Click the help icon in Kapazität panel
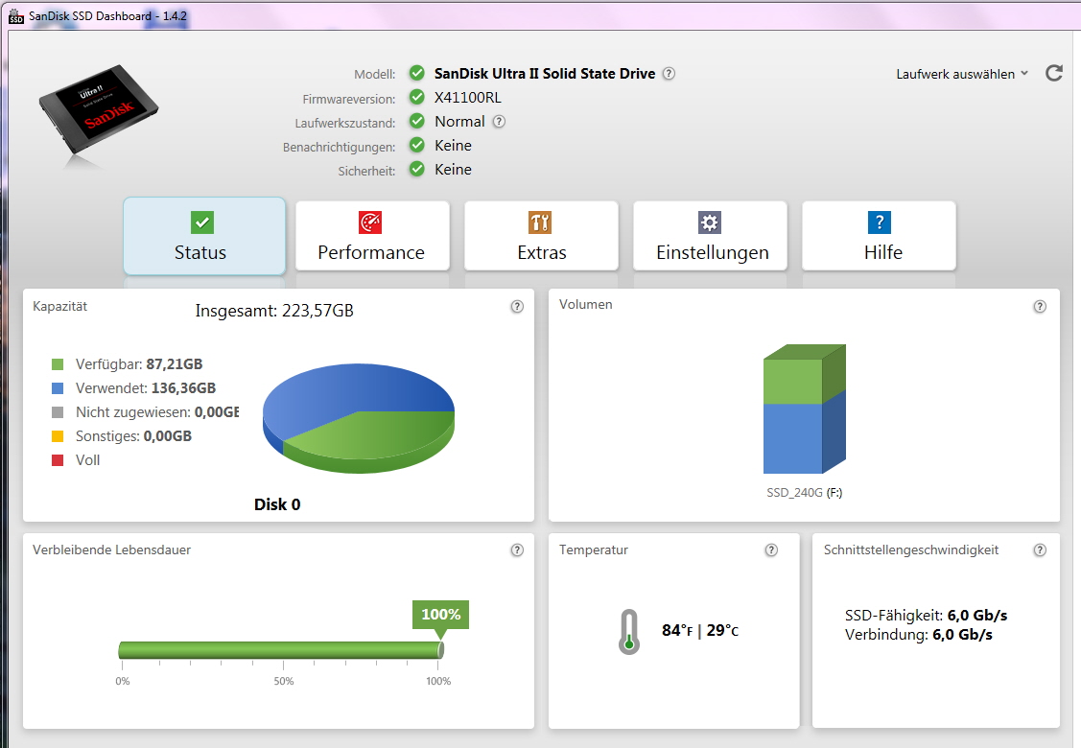The height and width of the screenshot is (748, 1081). click(517, 307)
